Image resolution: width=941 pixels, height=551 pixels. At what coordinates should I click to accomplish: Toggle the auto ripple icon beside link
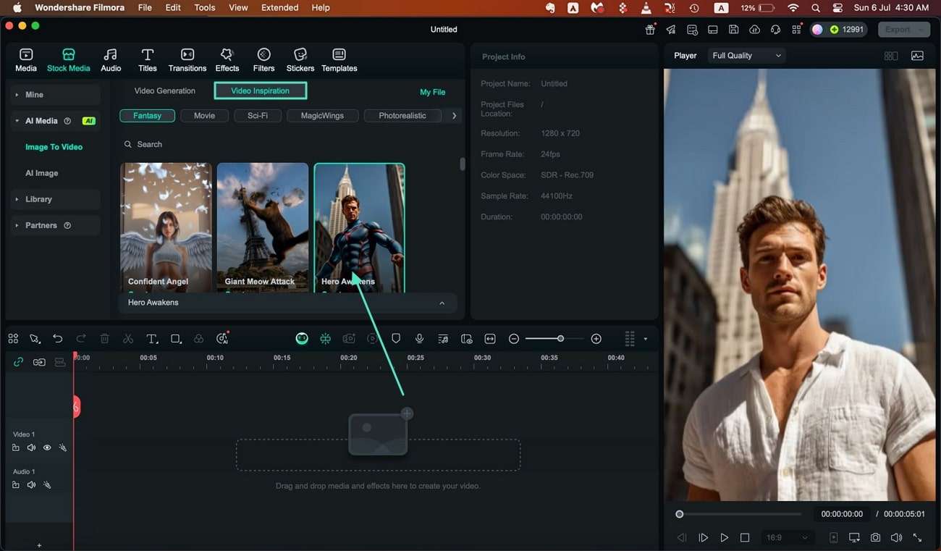tap(39, 362)
